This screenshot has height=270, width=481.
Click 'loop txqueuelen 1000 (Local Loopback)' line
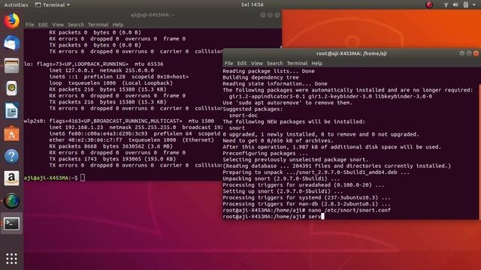click(x=110, y=83)
